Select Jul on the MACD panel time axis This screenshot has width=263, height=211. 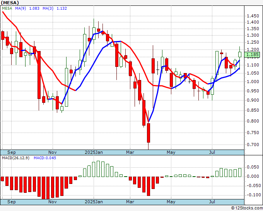coord(212,202)
